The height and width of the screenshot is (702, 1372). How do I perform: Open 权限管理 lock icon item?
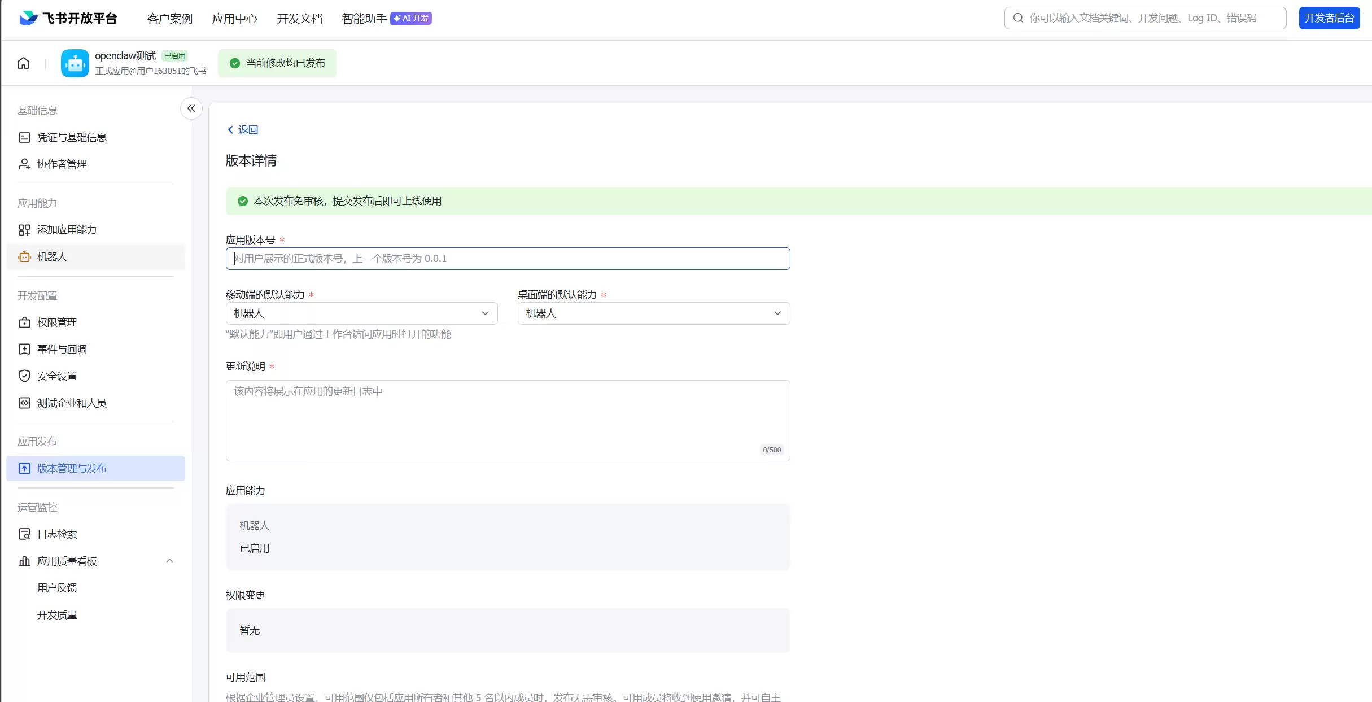24,322
